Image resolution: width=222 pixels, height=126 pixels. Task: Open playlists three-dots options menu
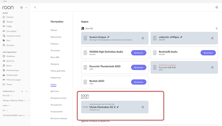pos(26,91)
